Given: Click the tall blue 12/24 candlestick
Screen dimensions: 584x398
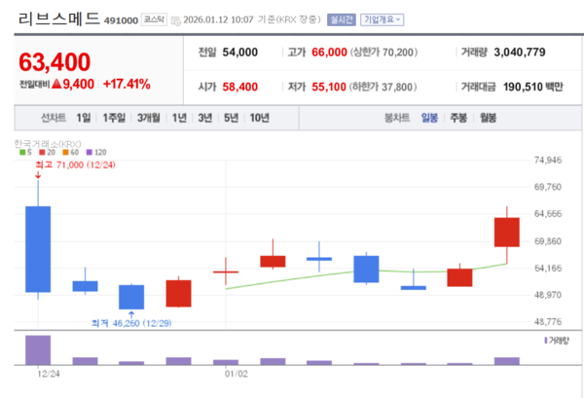Looking at the screenshot, I should point(38,249).
